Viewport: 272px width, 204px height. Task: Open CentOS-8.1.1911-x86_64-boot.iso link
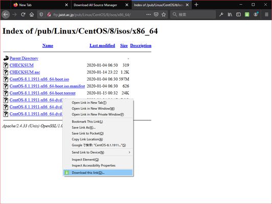[x=39, y=79]
